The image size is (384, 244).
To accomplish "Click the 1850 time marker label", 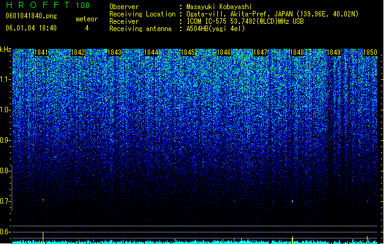I will click(370, 52).
